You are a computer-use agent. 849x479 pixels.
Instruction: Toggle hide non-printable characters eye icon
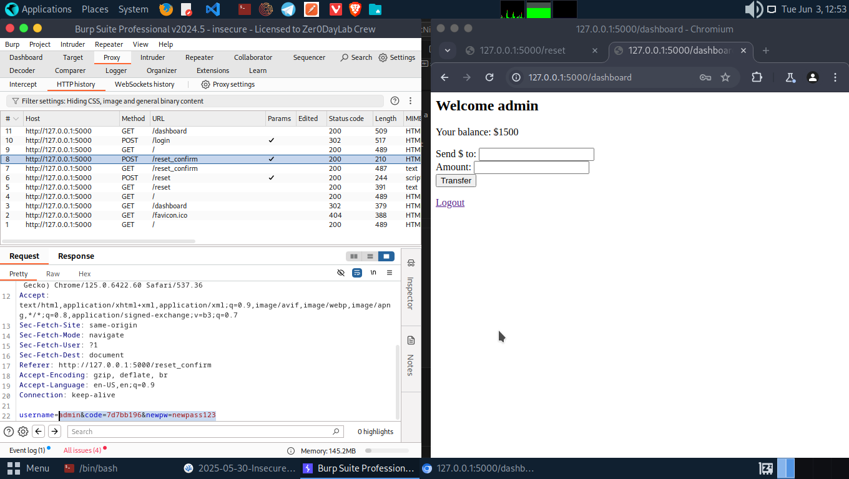341,273
